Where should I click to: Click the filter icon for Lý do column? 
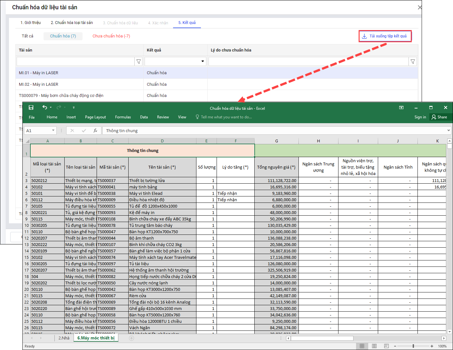413,61
